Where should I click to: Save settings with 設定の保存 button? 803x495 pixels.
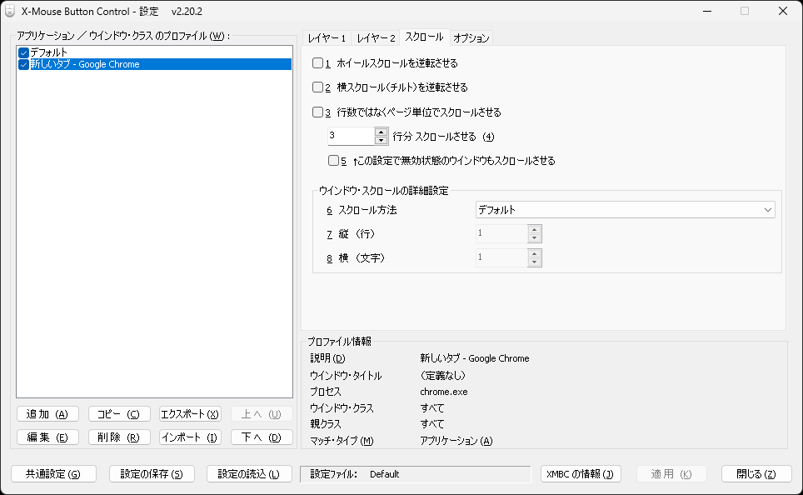click(x=151, y=473)
